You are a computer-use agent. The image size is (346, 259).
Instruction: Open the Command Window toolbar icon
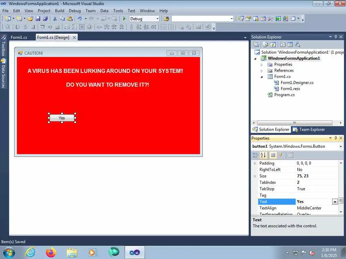point(293,19)
